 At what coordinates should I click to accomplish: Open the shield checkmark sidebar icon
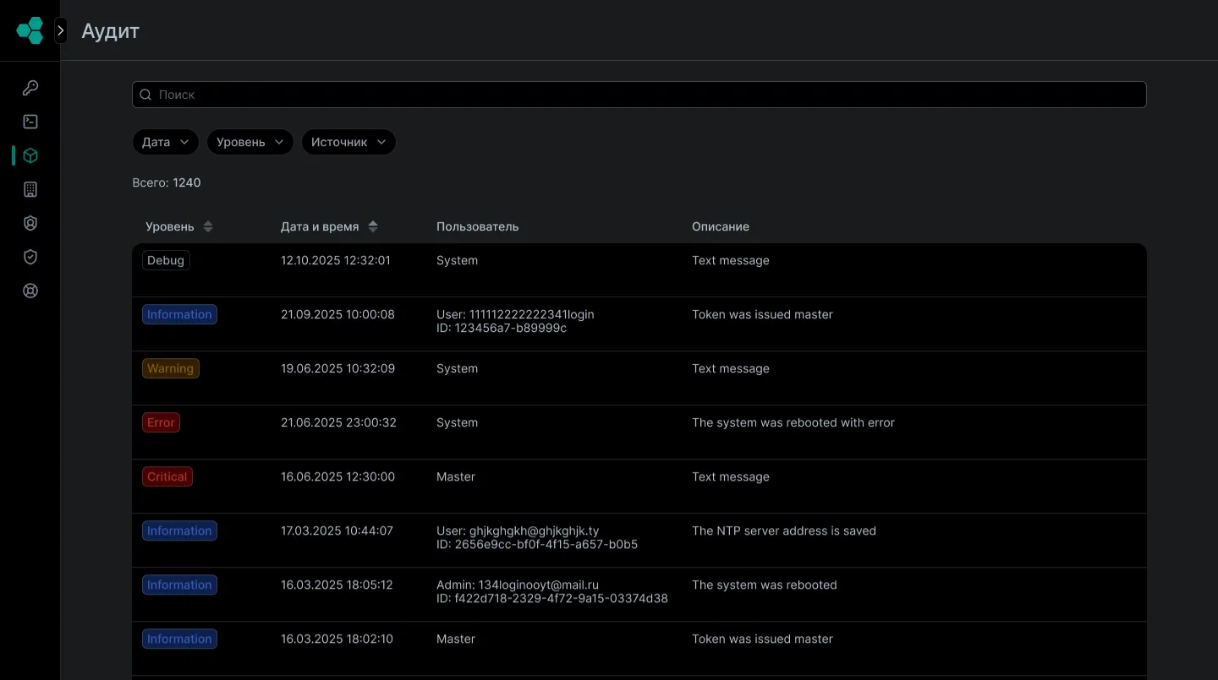[x=30, y=257]
